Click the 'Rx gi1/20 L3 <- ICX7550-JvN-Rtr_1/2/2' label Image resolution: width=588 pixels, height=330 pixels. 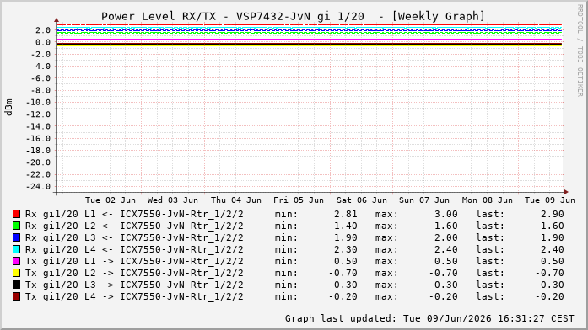[x=134, y=238]
